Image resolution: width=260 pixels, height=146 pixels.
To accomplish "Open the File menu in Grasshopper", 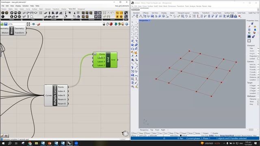I will 3,6.
